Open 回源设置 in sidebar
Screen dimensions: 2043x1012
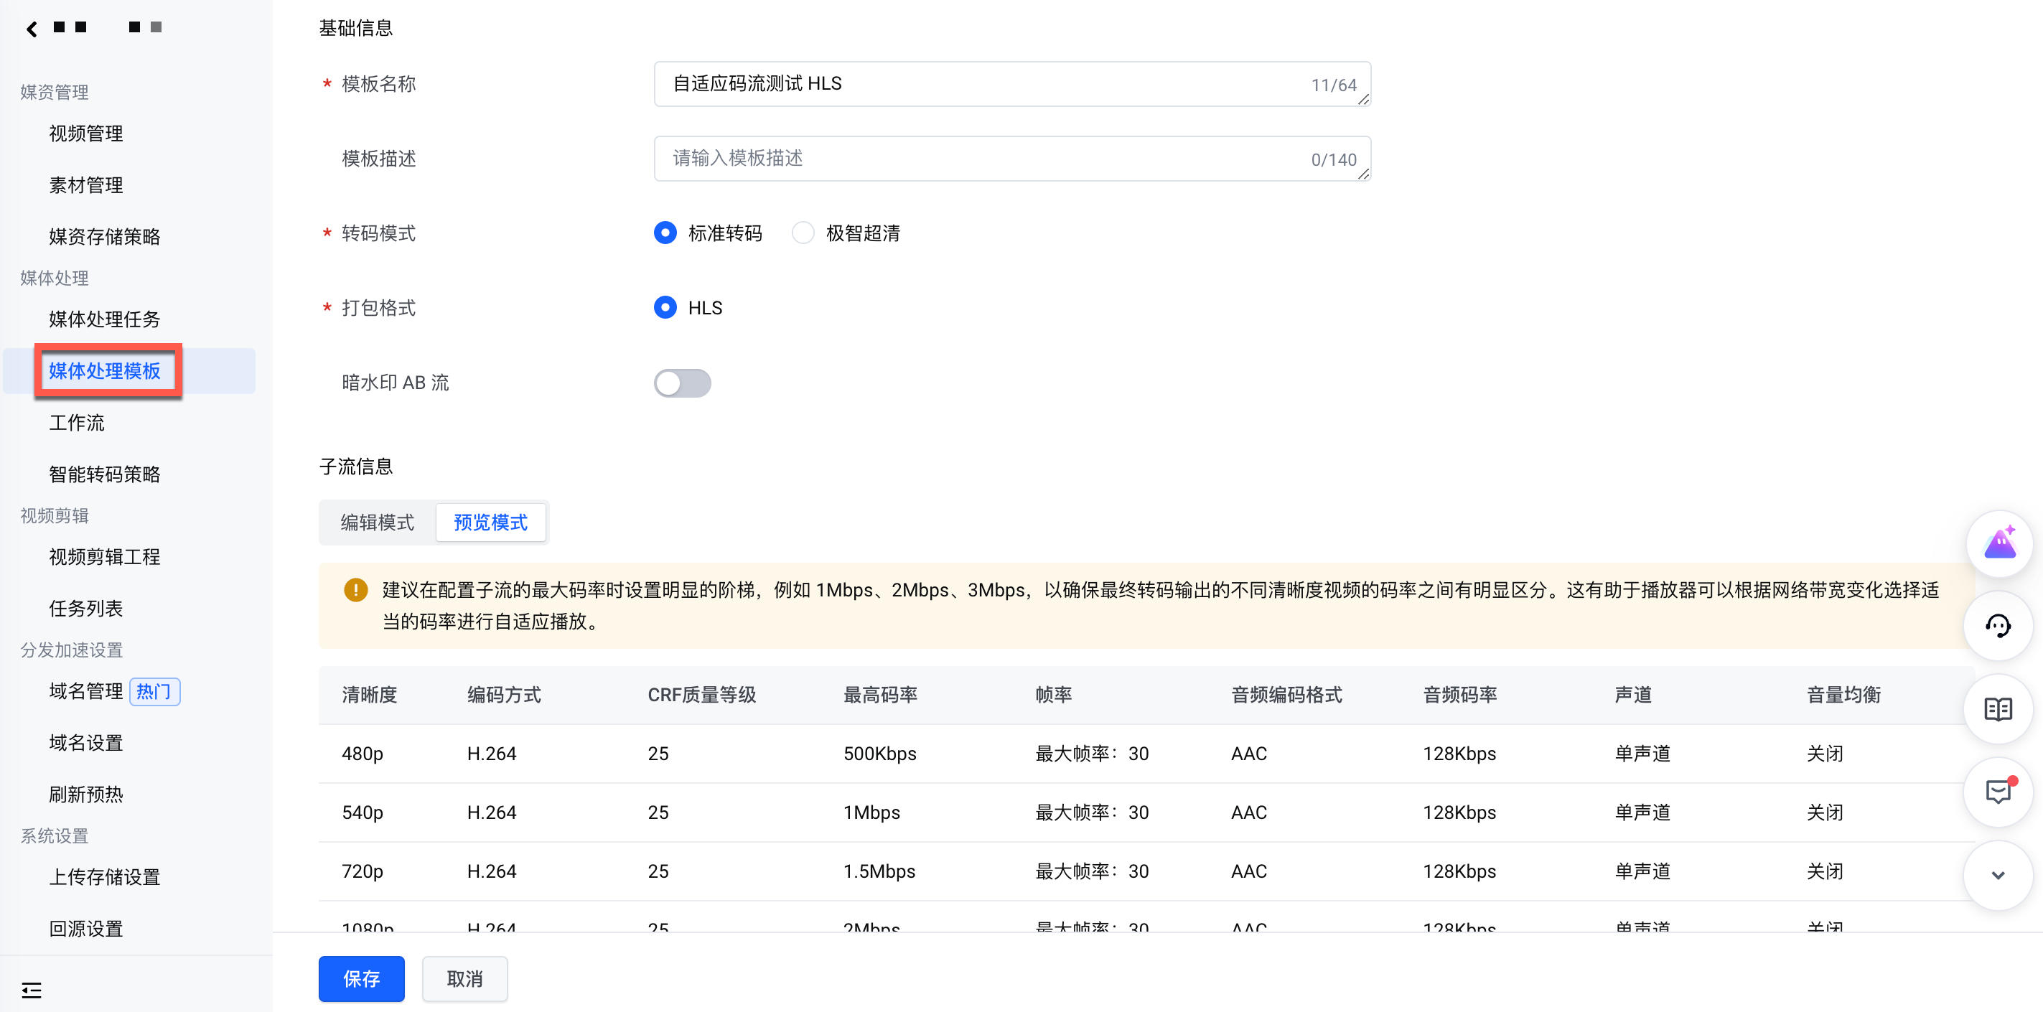(x=85, y=928)
